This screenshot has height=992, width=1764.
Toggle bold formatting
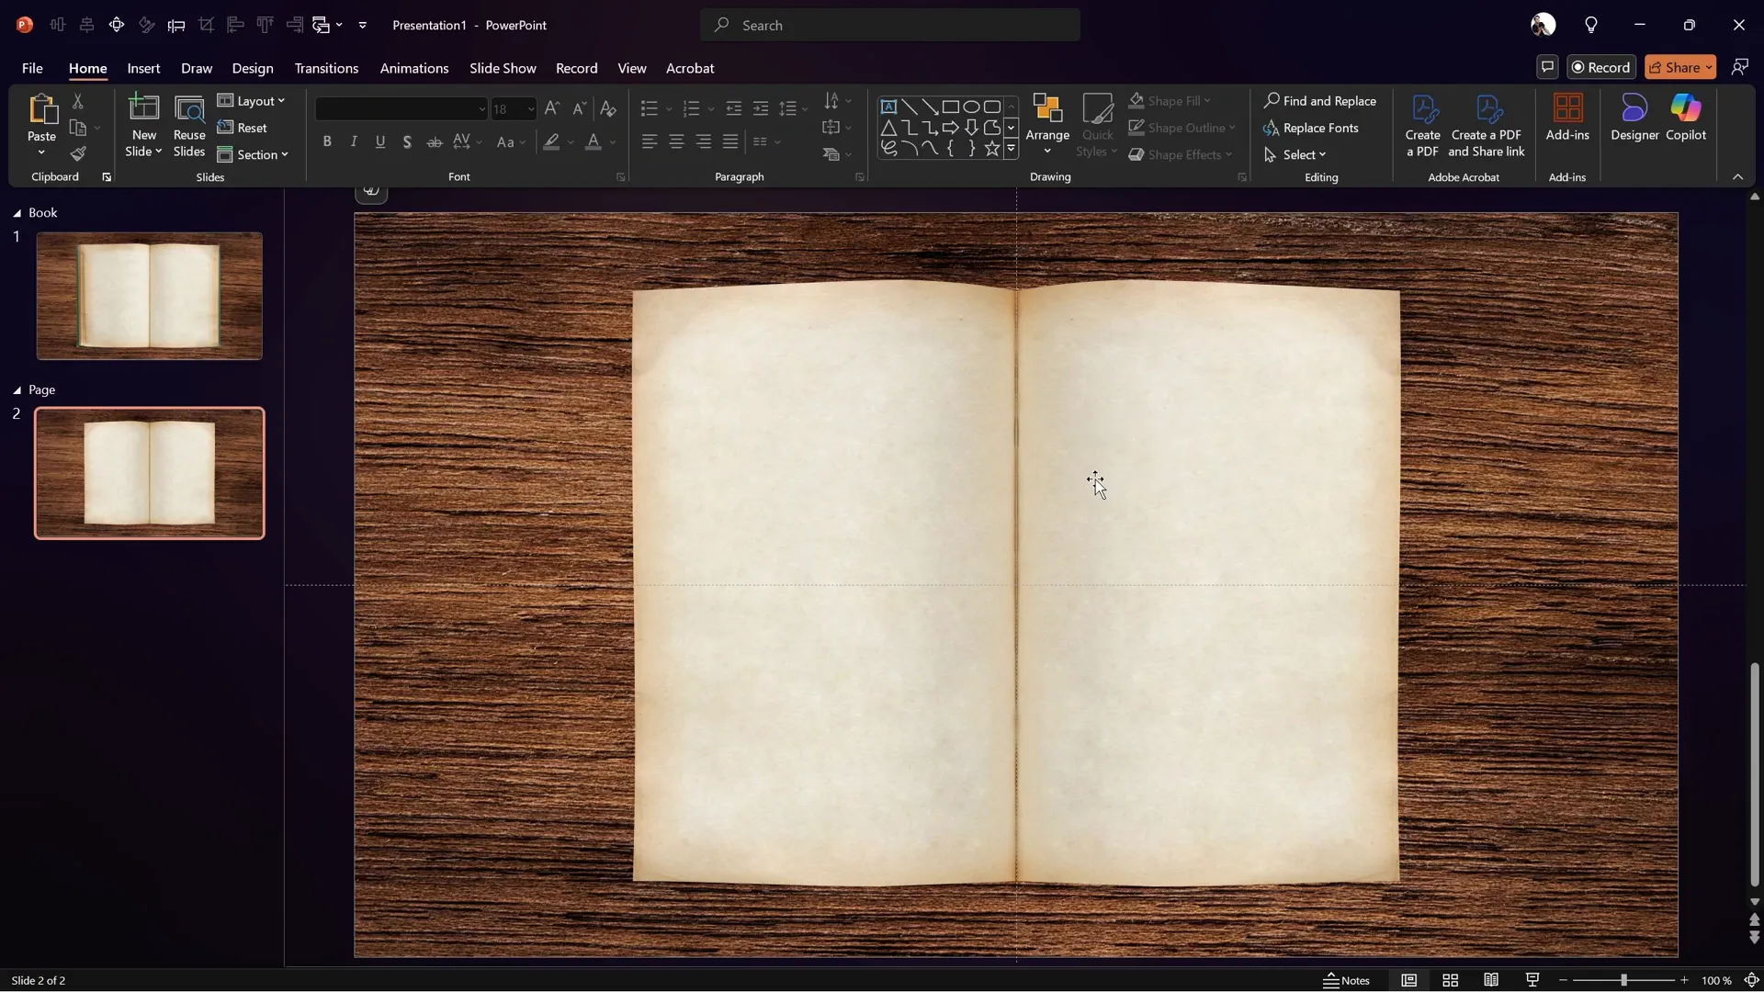(327, 141)
